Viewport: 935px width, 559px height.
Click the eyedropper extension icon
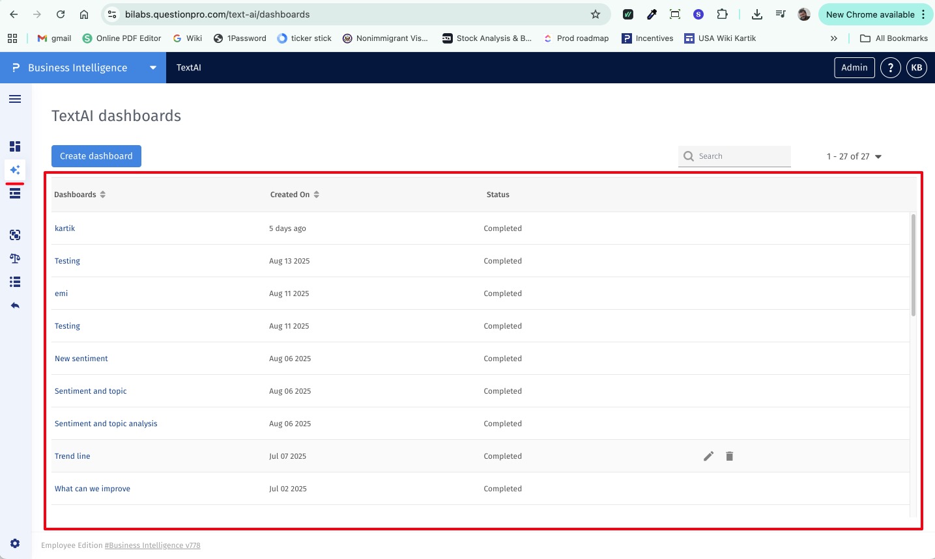click(652, 14)
